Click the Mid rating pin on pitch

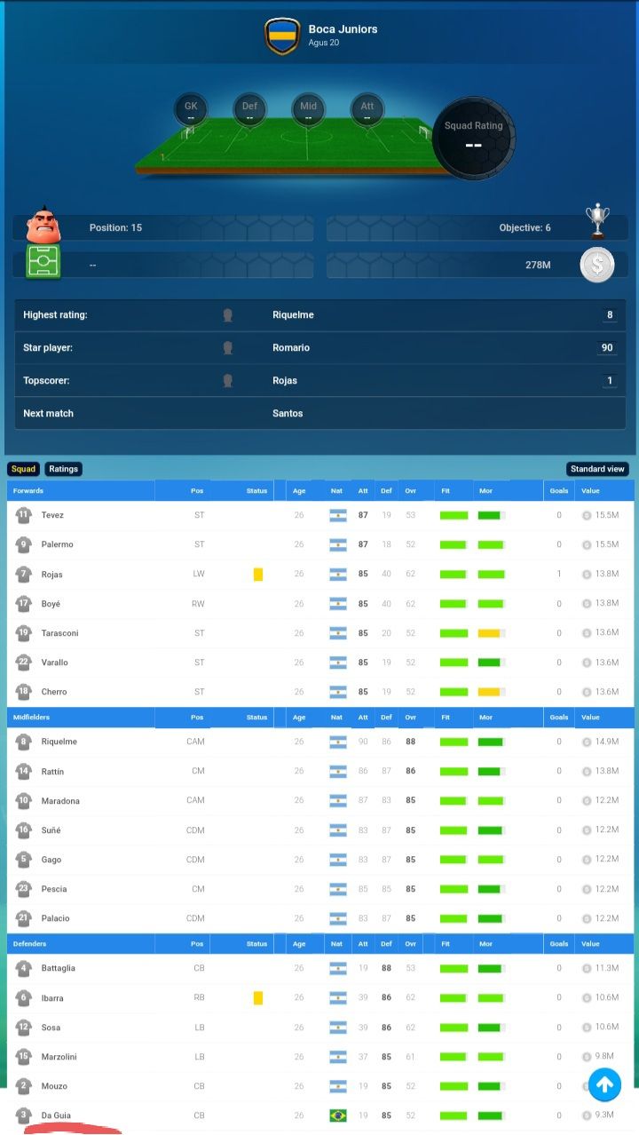(308, 111)
